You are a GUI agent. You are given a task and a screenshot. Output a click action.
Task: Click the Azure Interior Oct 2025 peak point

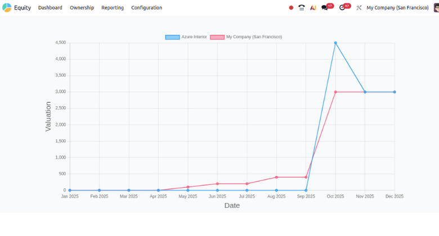(335, 43)
